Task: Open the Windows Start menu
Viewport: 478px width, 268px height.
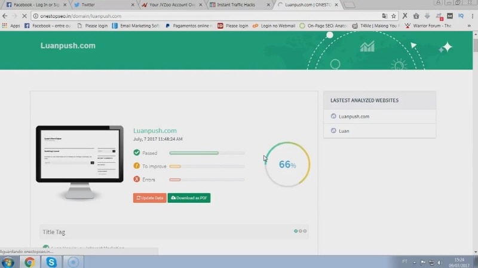Action: point(8,262)
